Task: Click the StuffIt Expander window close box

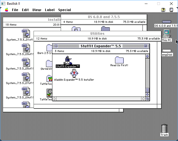Action: coord(56,46)
